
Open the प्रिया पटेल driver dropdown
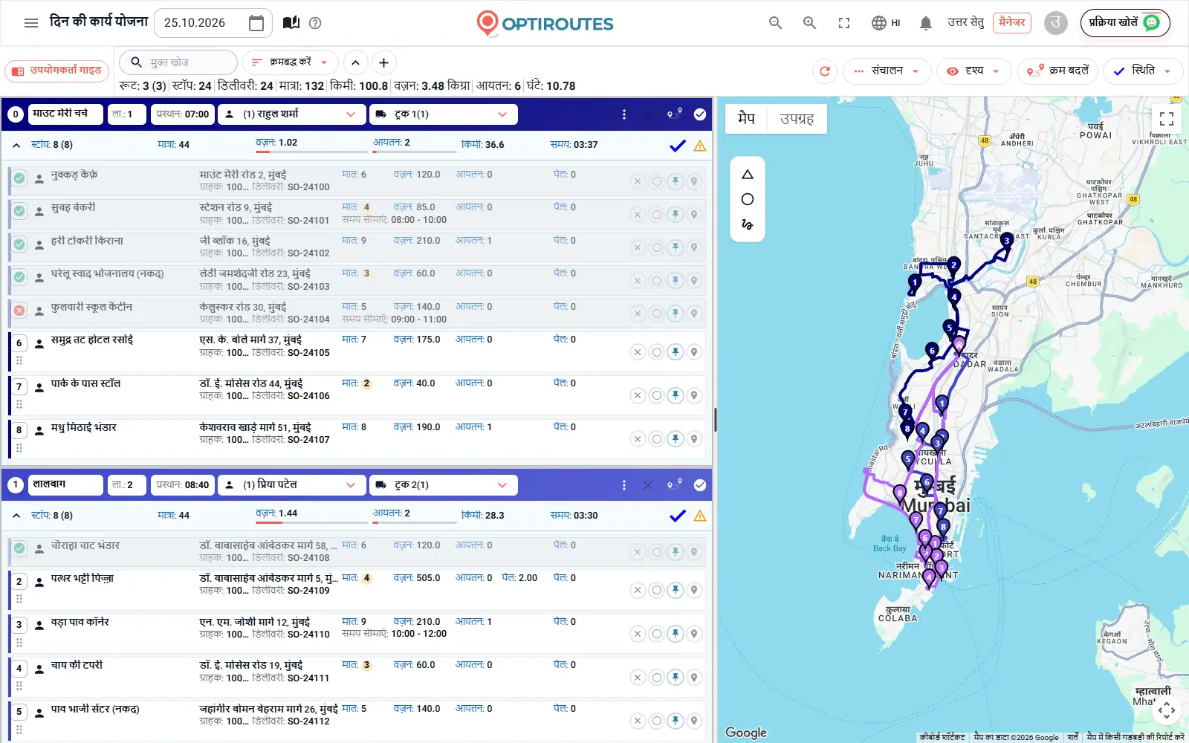[292, 485]
